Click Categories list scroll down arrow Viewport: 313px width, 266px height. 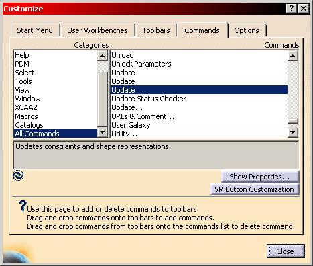pos(103,132)
